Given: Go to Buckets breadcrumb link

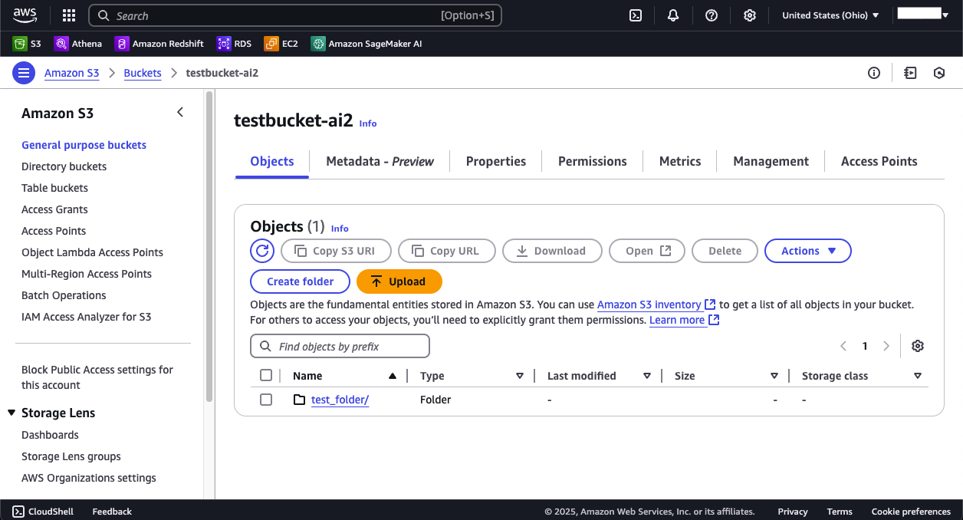Looking at the screenshot, I should 143,73.
